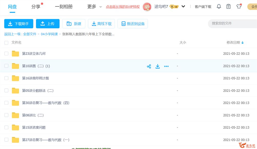This screenshot has width=257, height=149.
Task: Open the SVIP extension link
Action: point(123,7)
